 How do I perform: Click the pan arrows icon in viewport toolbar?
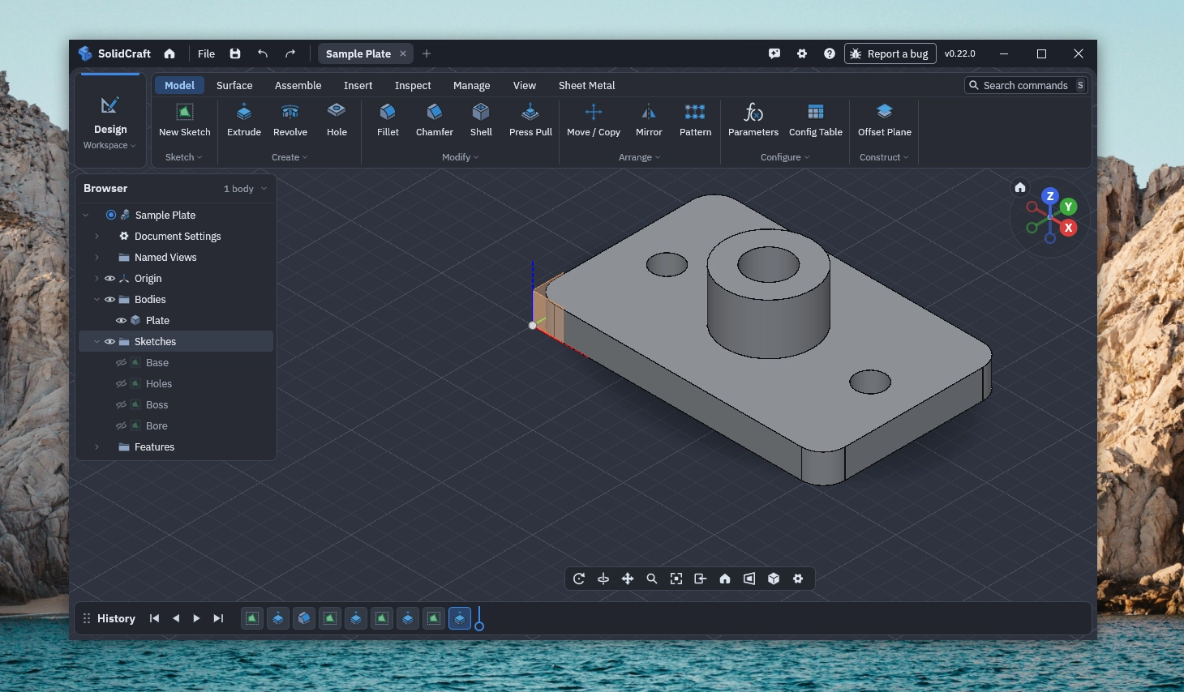tap(628, 579)
